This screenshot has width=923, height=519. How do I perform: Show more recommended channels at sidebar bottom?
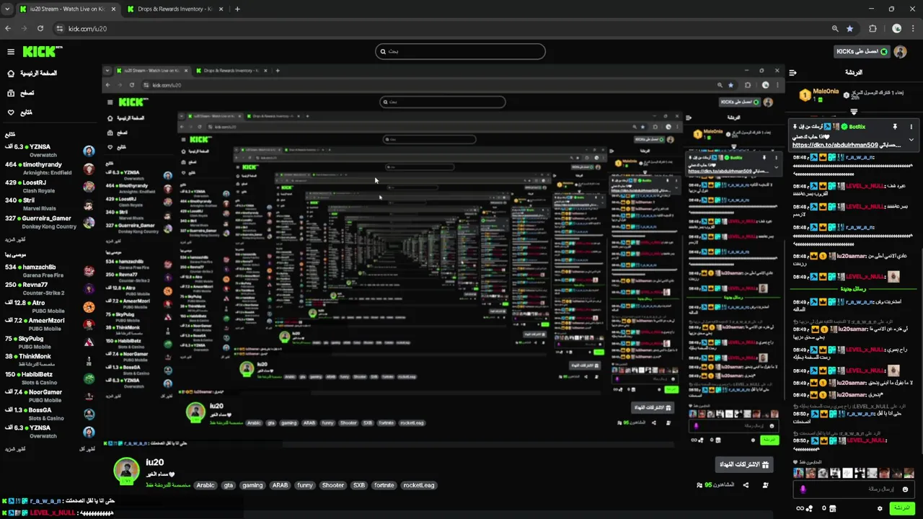15,449
